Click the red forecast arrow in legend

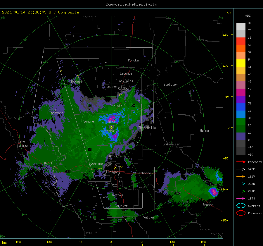241,162
